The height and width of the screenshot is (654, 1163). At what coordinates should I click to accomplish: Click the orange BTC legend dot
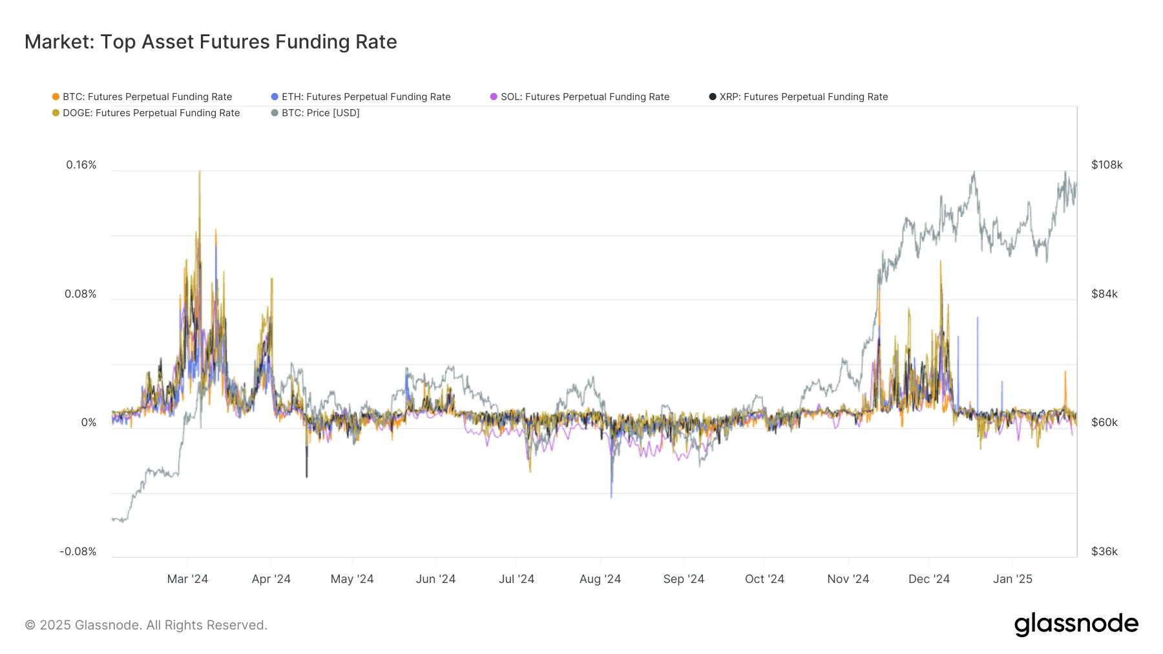point(56,97)
